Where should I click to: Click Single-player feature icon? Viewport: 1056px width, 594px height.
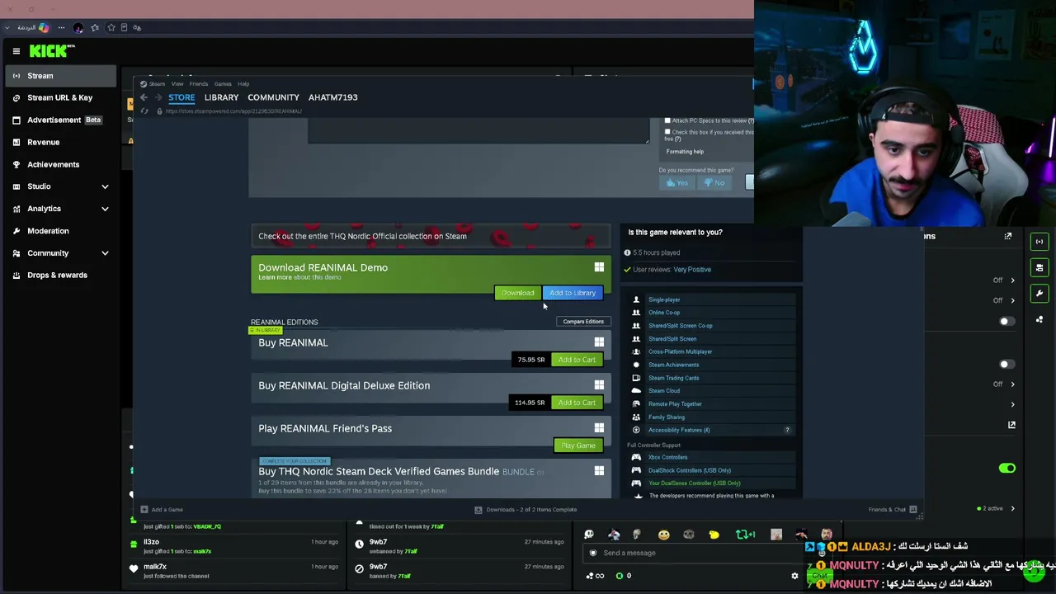tap(636, 299)
